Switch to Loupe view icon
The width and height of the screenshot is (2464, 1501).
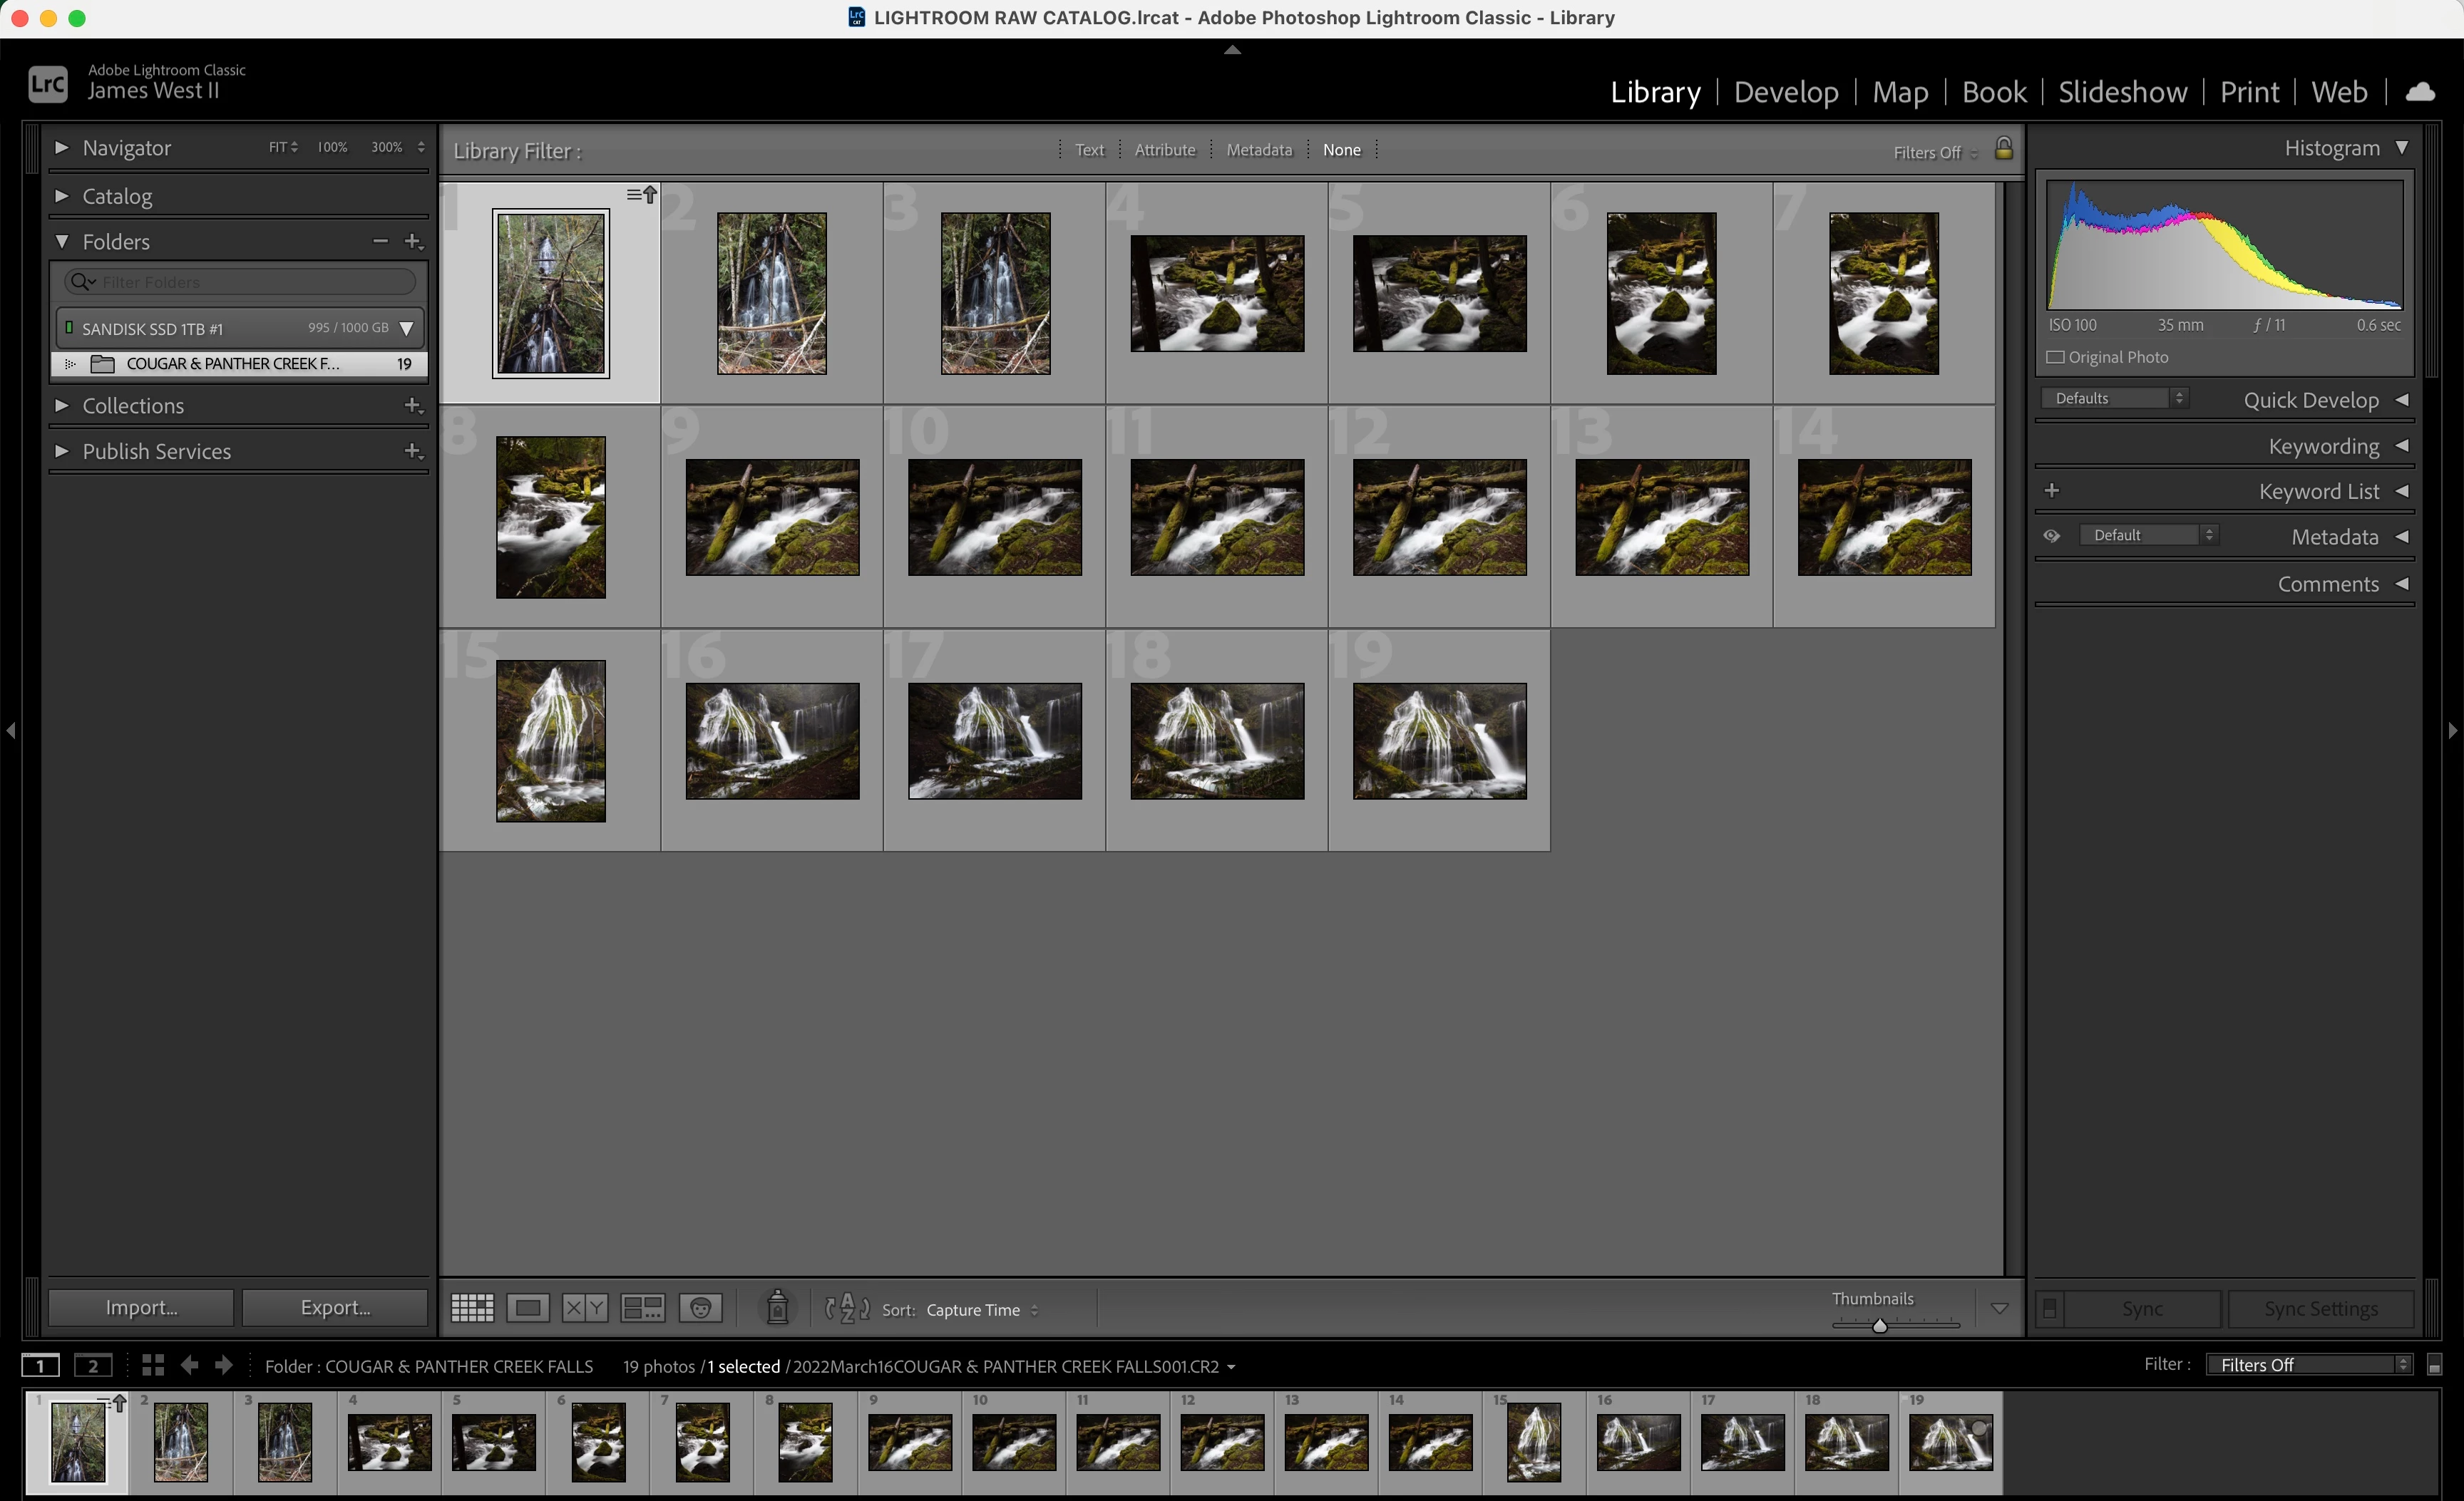(527, 1308)
